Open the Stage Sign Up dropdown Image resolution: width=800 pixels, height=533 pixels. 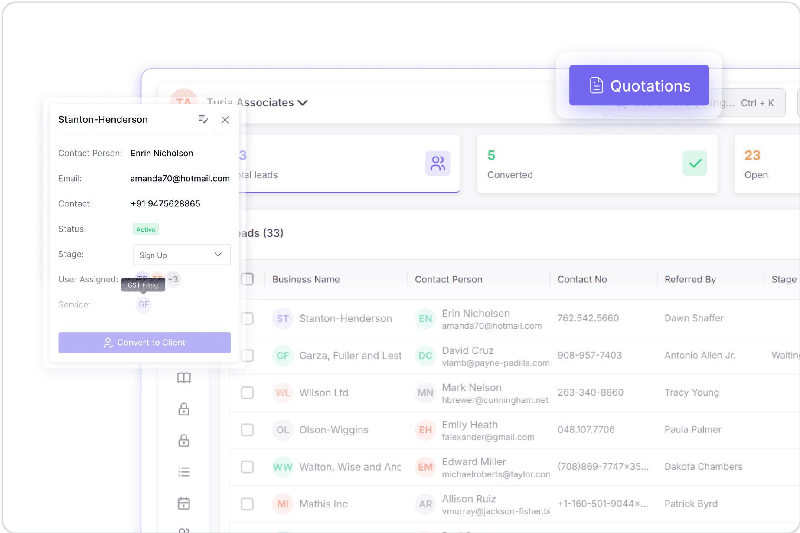[182, 255]
